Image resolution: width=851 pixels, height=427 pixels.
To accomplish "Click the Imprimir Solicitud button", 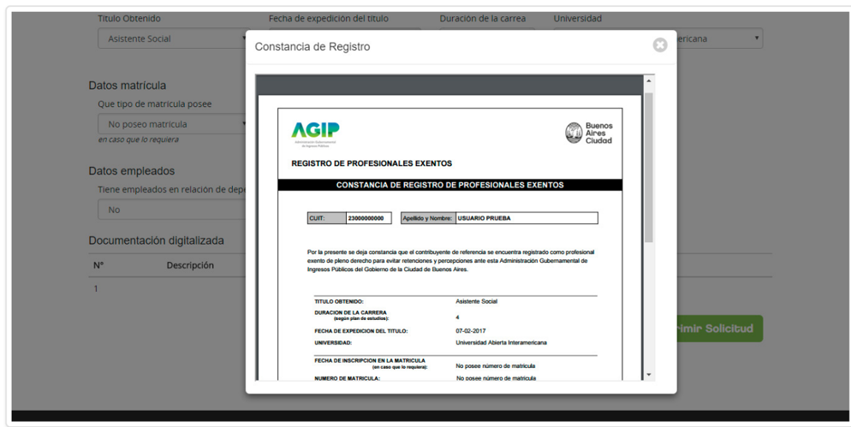I will coord(717,329).
